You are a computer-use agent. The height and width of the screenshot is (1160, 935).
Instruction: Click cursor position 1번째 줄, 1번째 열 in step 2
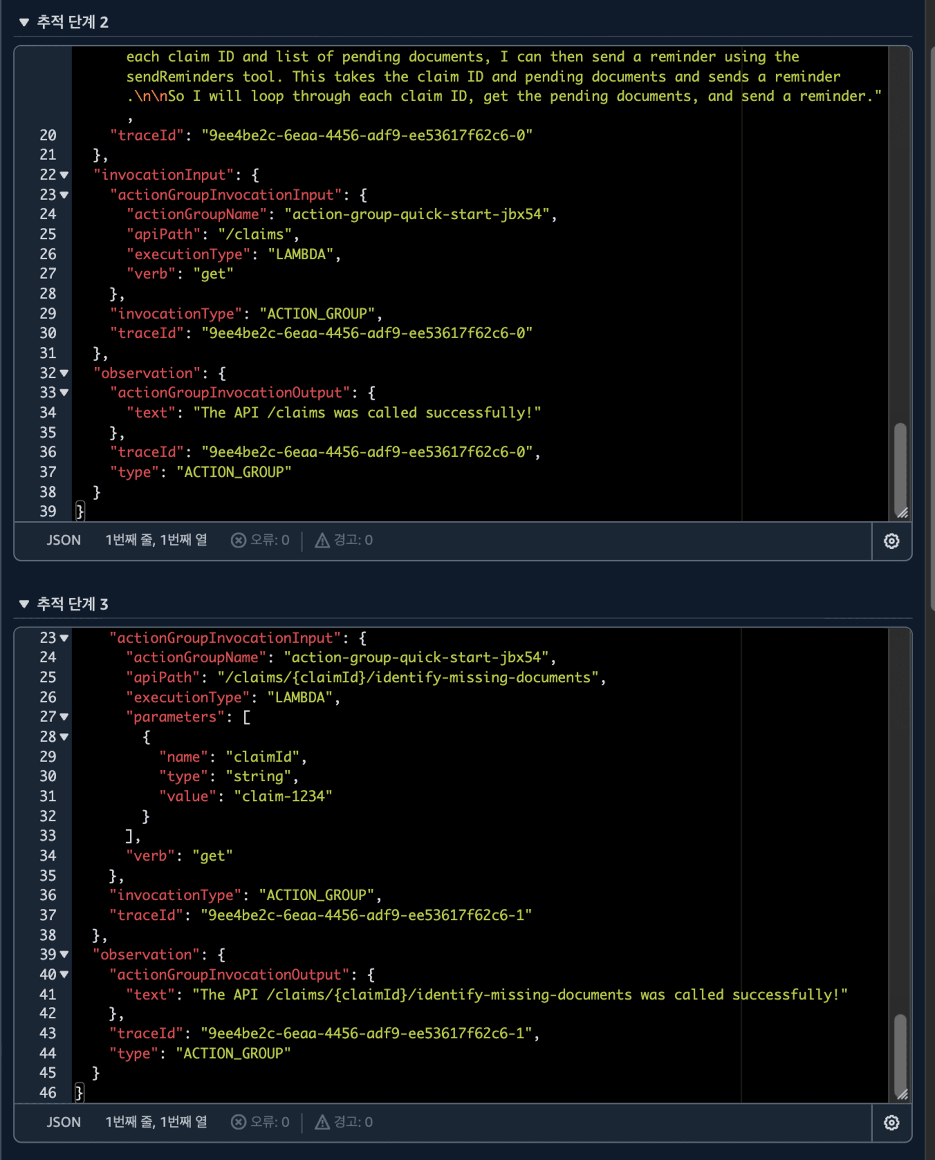tap(156, 540)
